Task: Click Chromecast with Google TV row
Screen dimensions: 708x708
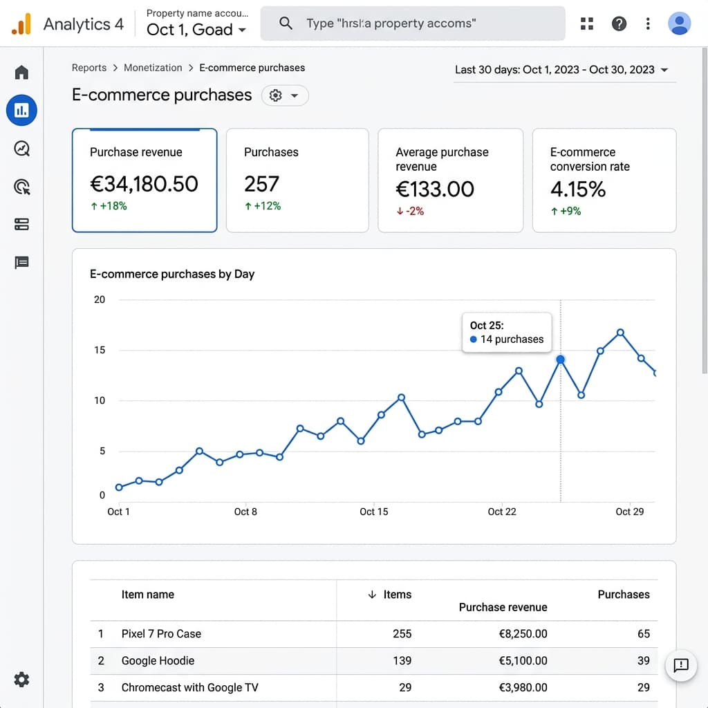Action: [374, 688]
